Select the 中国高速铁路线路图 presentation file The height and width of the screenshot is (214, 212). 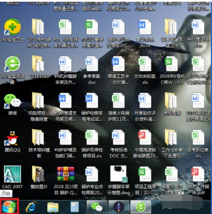[145, 144]
